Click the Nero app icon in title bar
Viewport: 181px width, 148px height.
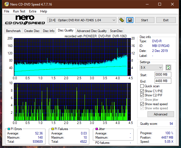[x=7, y=4]
